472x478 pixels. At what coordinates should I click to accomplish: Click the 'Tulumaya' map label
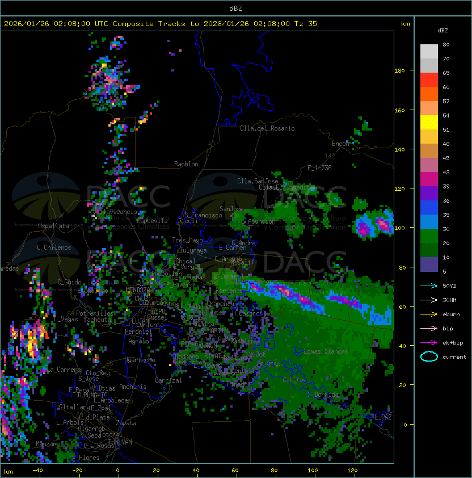(x=193, y=250)
